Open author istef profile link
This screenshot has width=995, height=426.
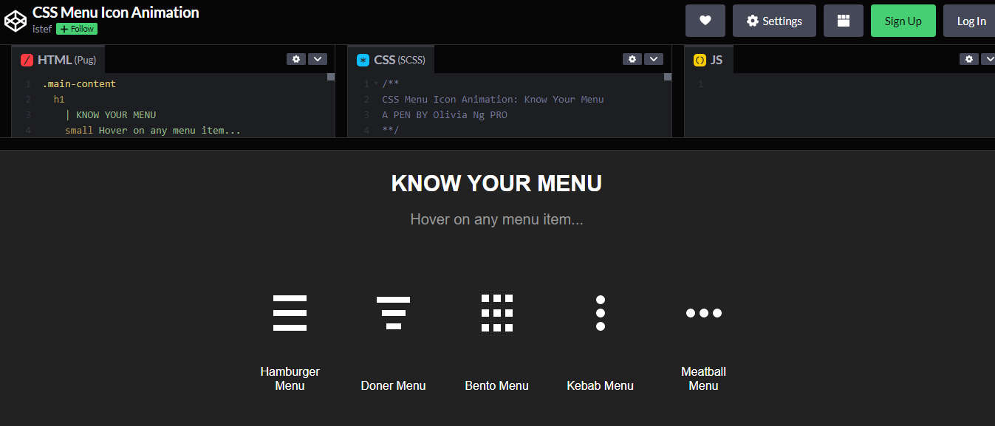[41, 29]
